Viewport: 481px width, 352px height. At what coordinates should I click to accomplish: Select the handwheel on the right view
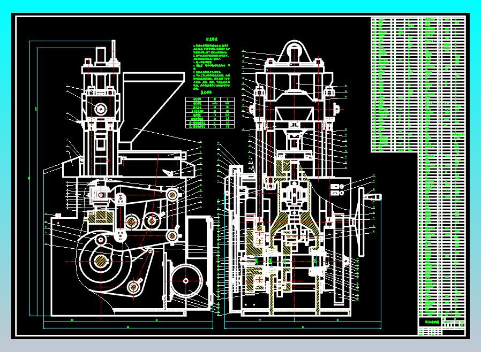[362, 222]
